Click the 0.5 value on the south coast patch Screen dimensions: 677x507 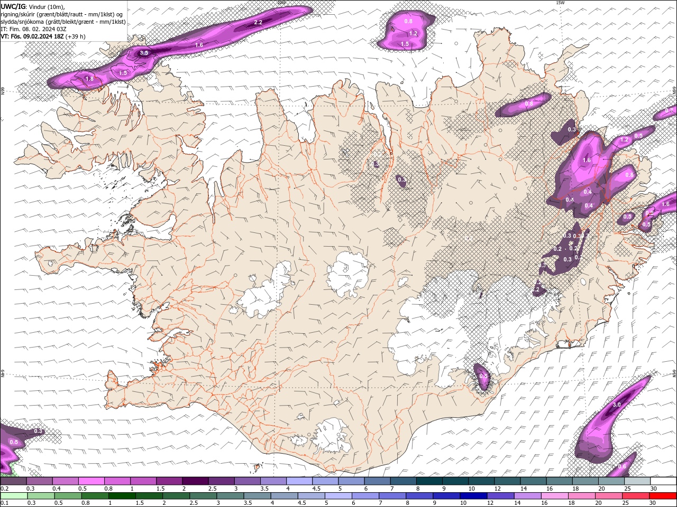(483, 376)
